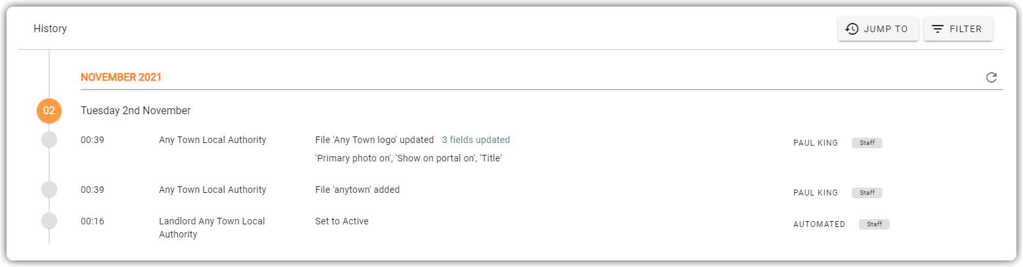Click Staff badge on logo updated row
This screenshot has height=267, width=1023.
867,142
